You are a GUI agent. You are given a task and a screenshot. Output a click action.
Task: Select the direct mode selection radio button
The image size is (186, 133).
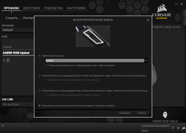click(x=39, y=56)
